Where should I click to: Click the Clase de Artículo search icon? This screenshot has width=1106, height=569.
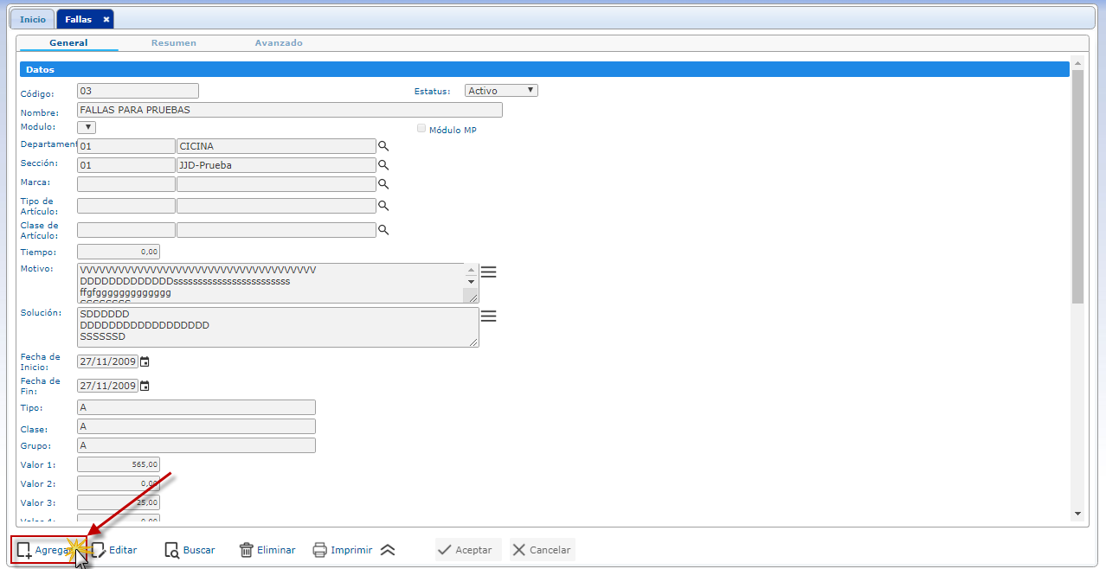[x=383, y=230]
